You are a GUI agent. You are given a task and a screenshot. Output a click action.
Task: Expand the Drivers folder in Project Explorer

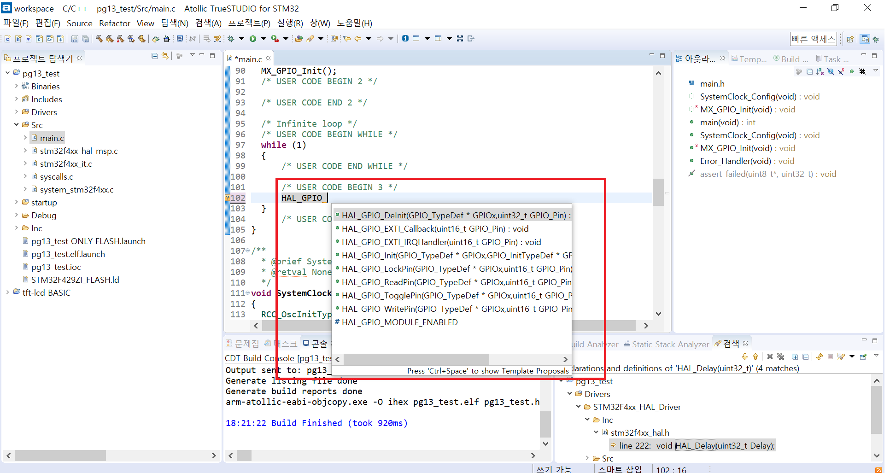(17, 112)
